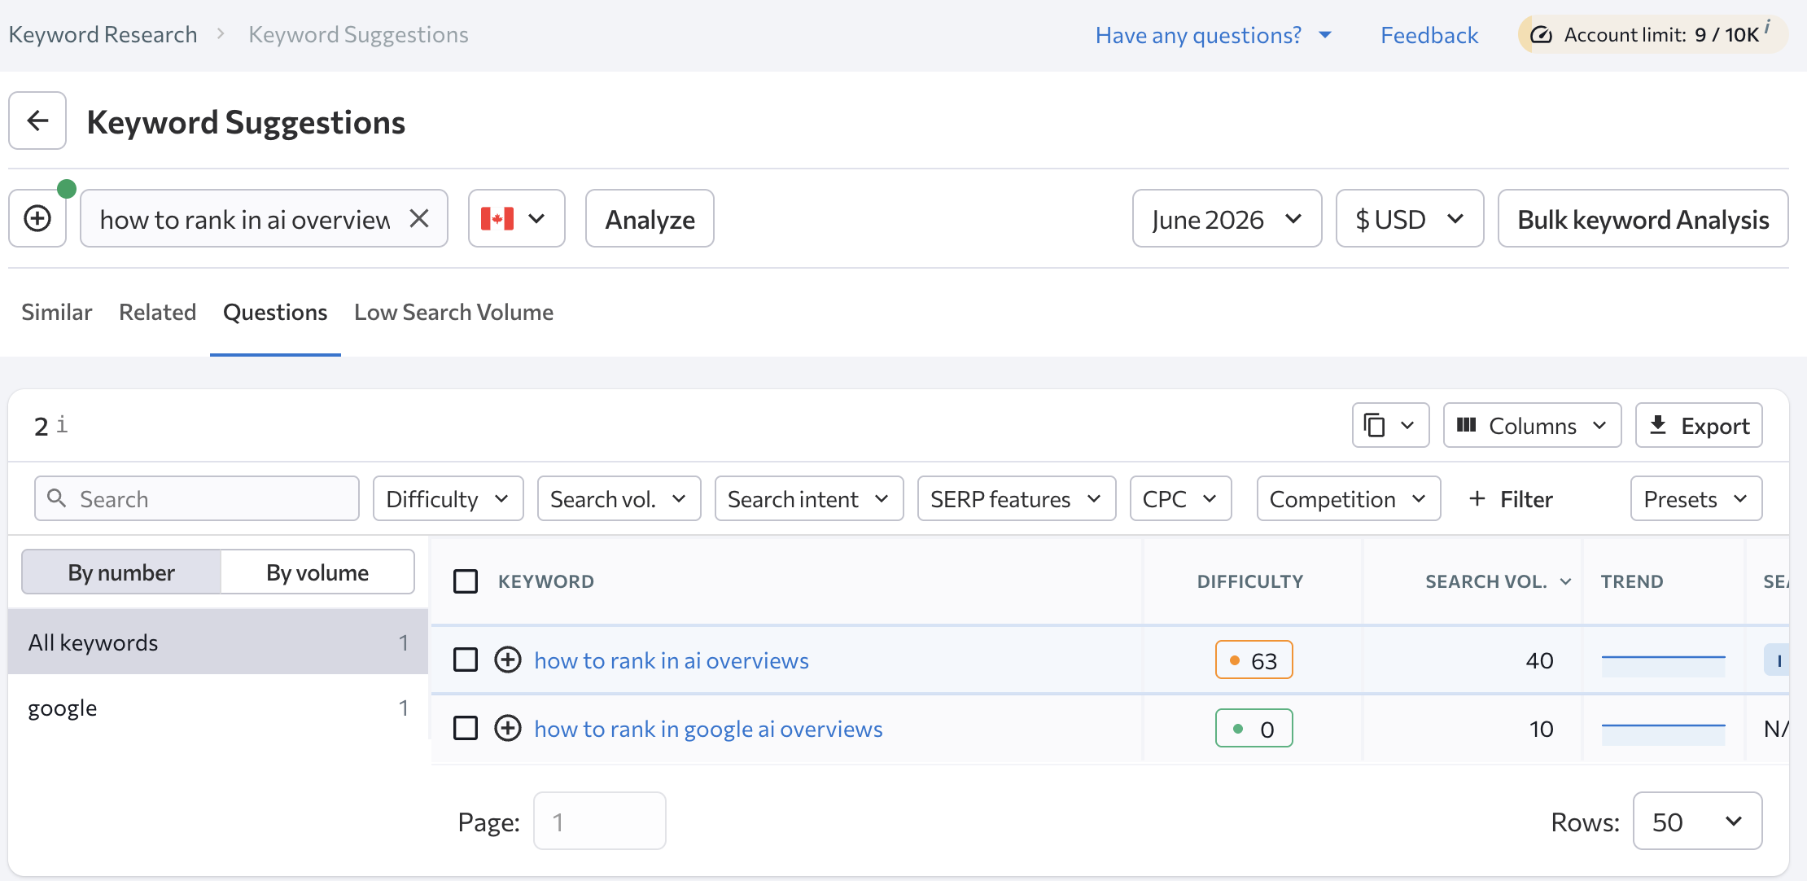The width and height of the screenshot is (1807, 881).
Task: Open the Columns dropdown
Action: (1532, 425)
